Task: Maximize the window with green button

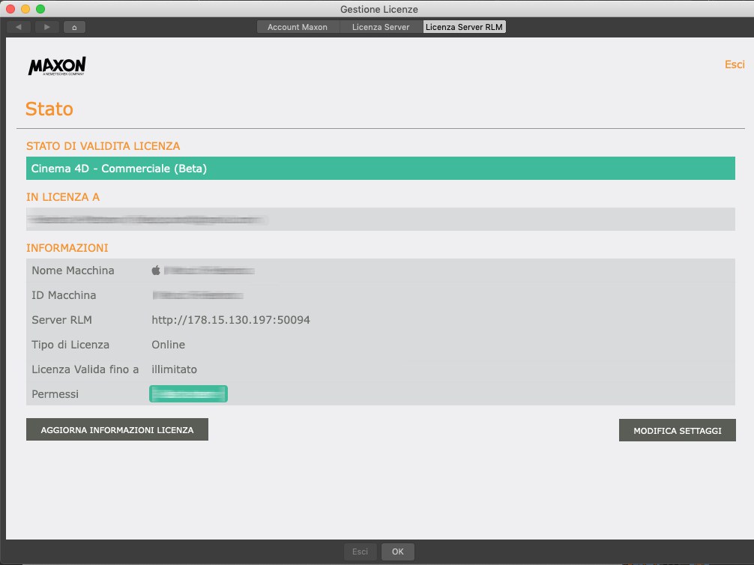Action: click(x=40, y=9)
